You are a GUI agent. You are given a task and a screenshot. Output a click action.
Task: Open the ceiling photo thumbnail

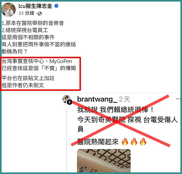[x=104, y=161]
